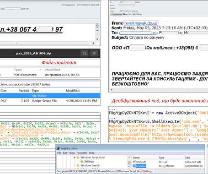Open the View menu in Registry Editor
The height and width of the screenshot is (174, 208).
pyautogui.click(x=72, y=153)
